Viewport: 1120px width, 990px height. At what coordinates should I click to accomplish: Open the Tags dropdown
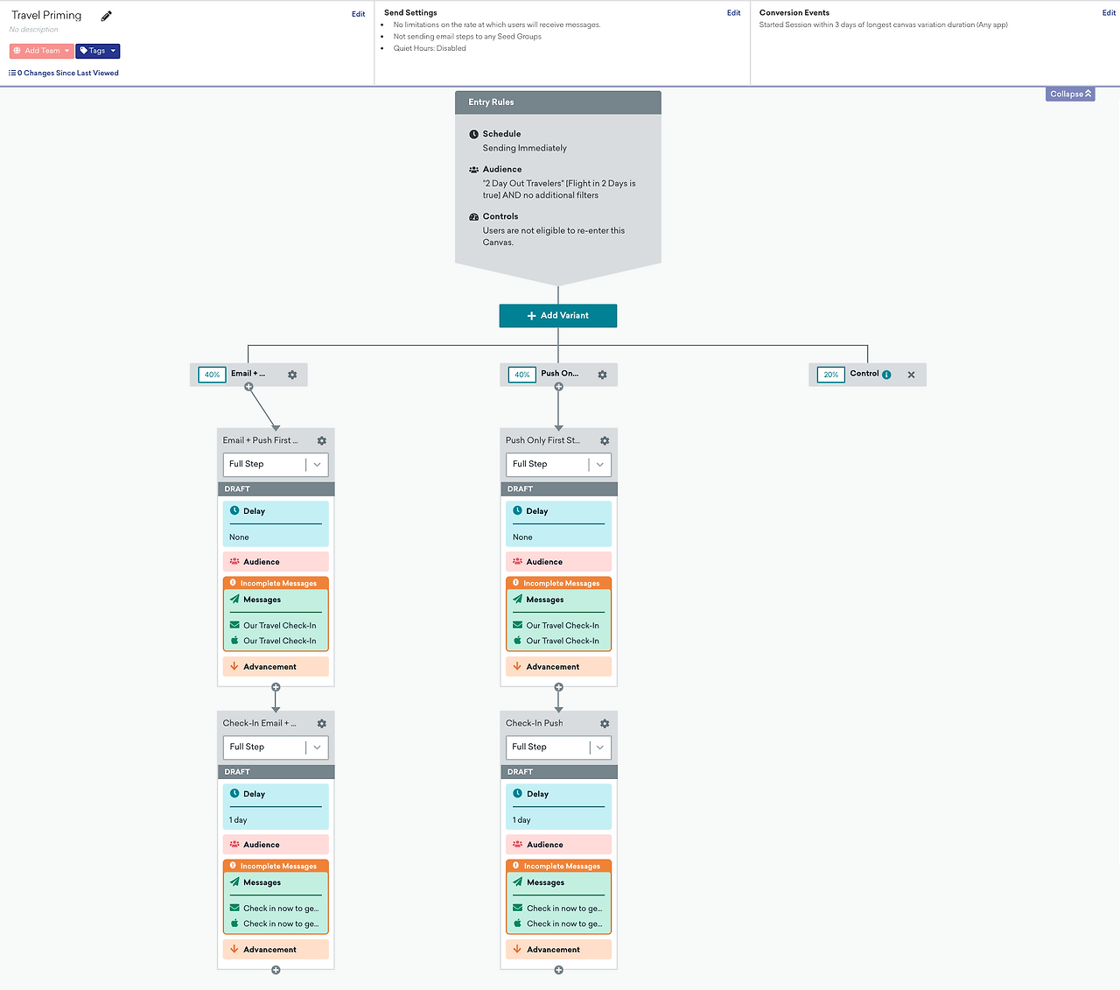click(97, 51)
